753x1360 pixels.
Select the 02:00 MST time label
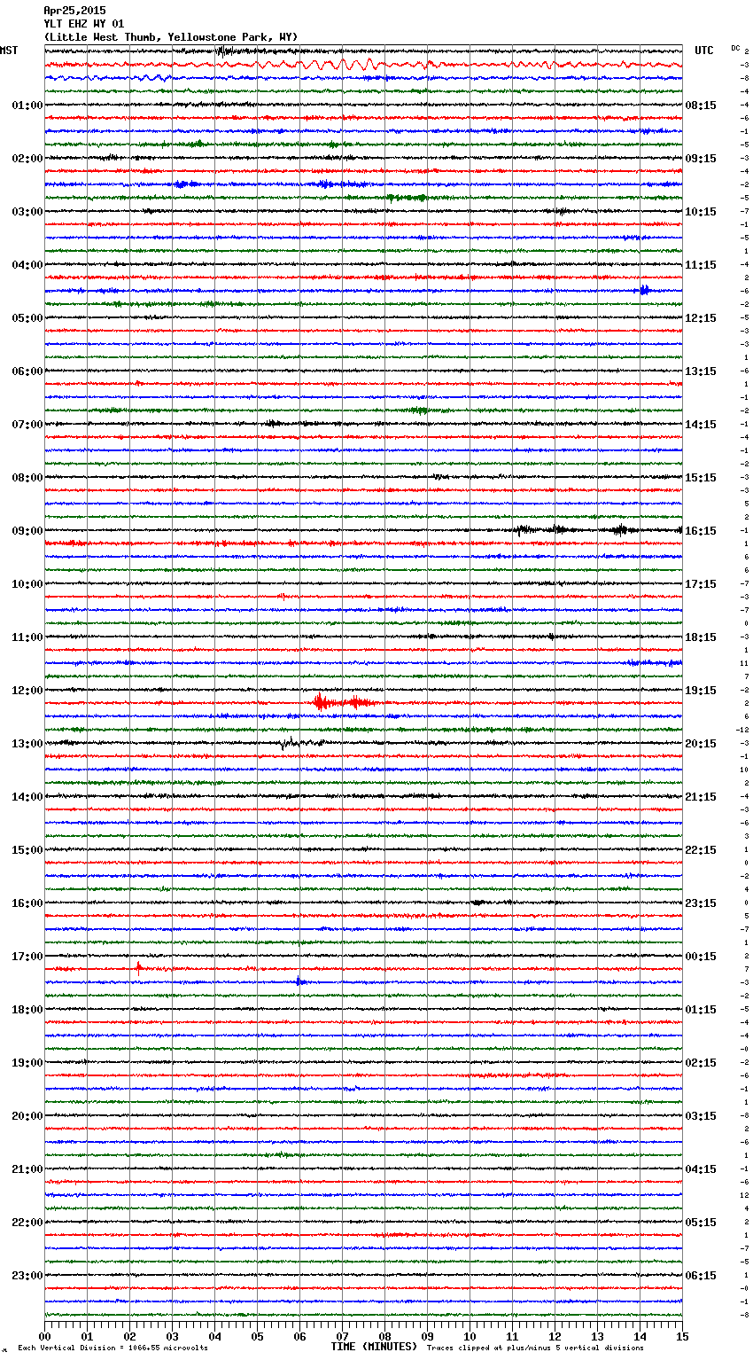click(27, 159)
